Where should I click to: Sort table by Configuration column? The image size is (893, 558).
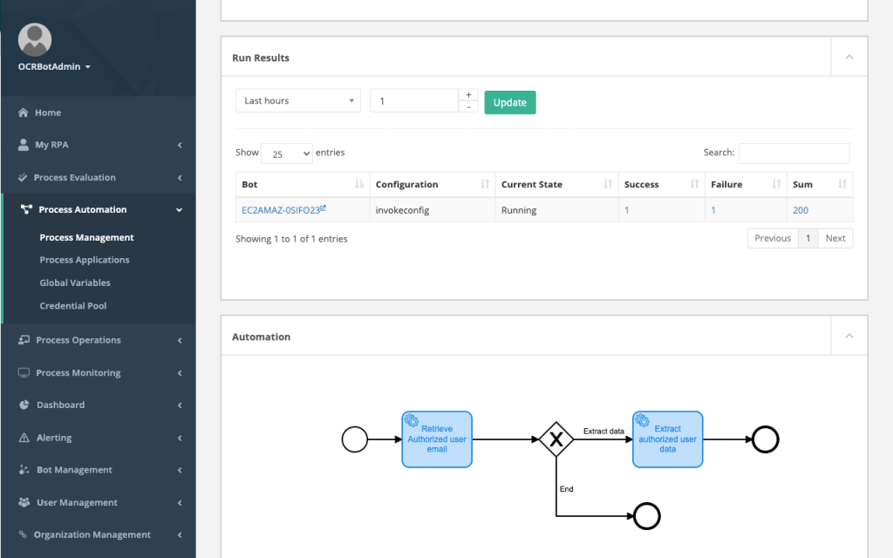click(433, 185)
